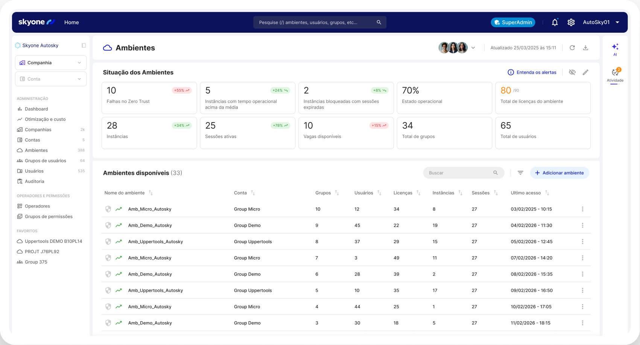Click the Buscar search field
The width and height of the screenshot is (640, 345).
click(x=460, y=173)
